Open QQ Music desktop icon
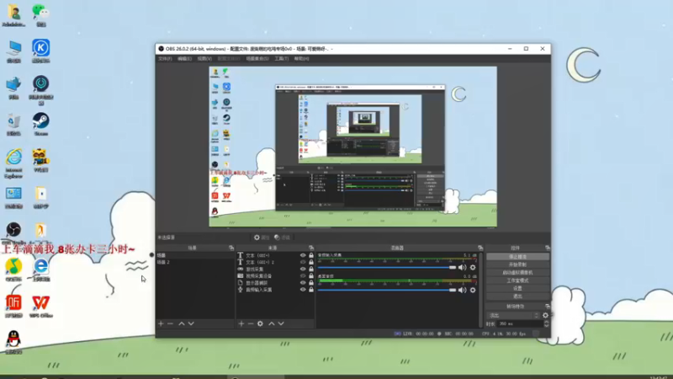The width and height of the screenshot is (673, 379). pos(13,270)
